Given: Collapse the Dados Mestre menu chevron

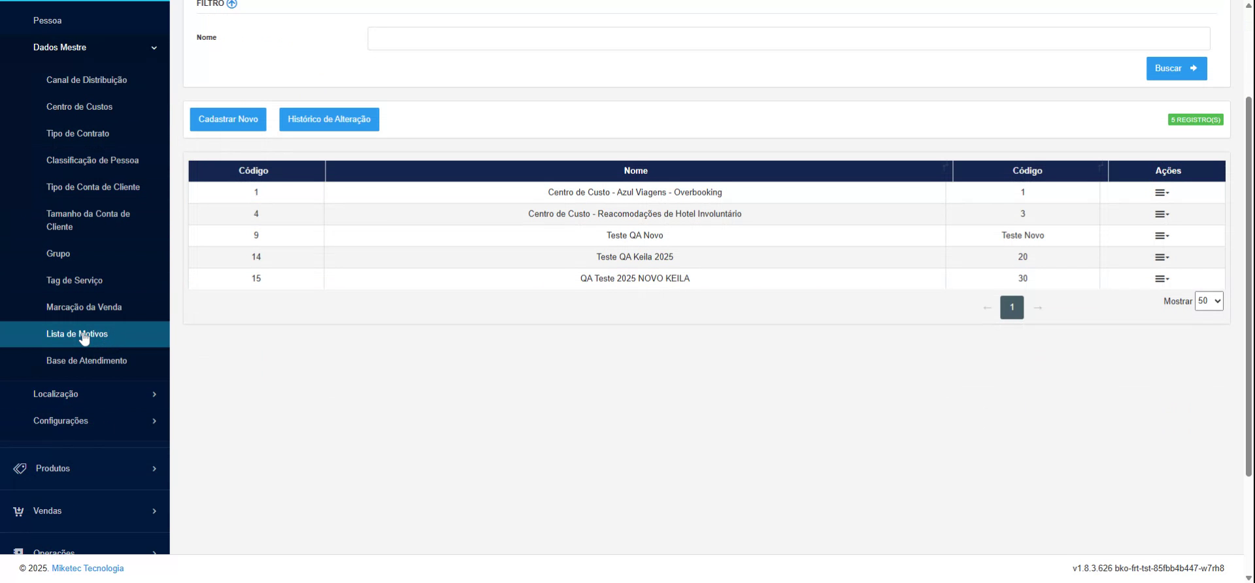Looking at the screenshot, I should tap(154, 48).
